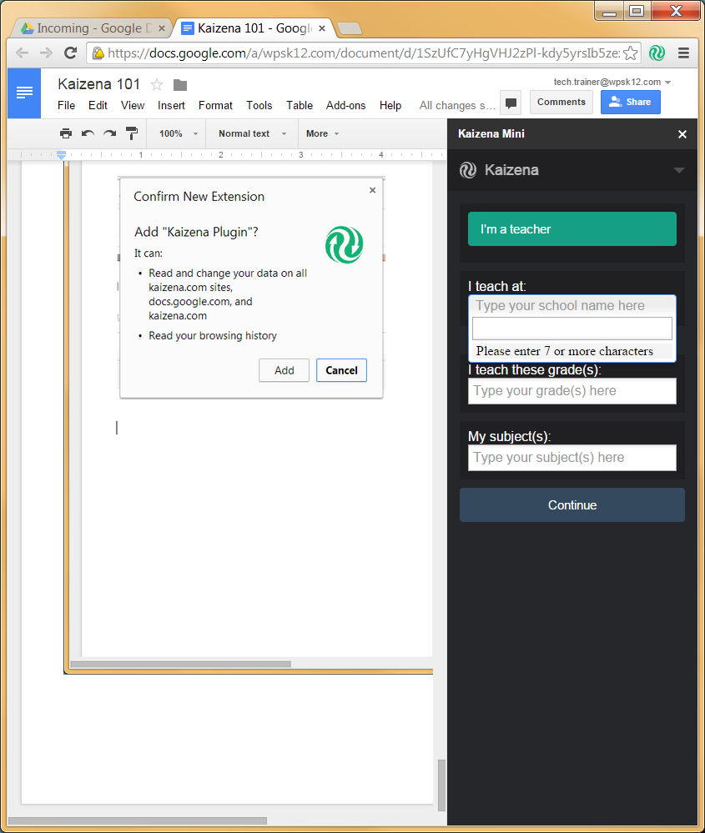Click the All changes saved status text
This screenshot has width=705, height=833.
click(457, 106)
